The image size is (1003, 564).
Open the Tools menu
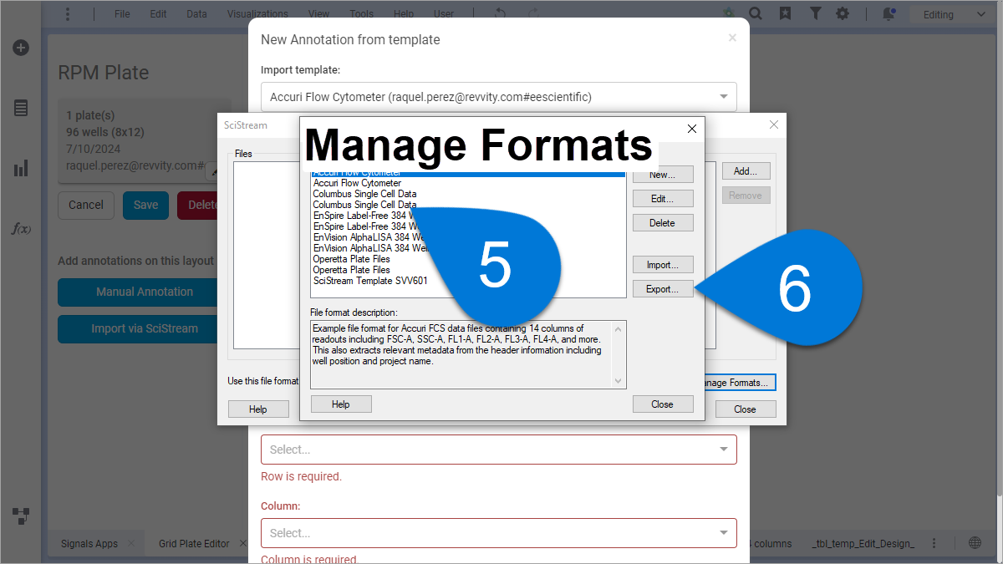point(361,14)
